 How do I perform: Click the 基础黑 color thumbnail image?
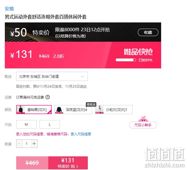coord(21,110)
